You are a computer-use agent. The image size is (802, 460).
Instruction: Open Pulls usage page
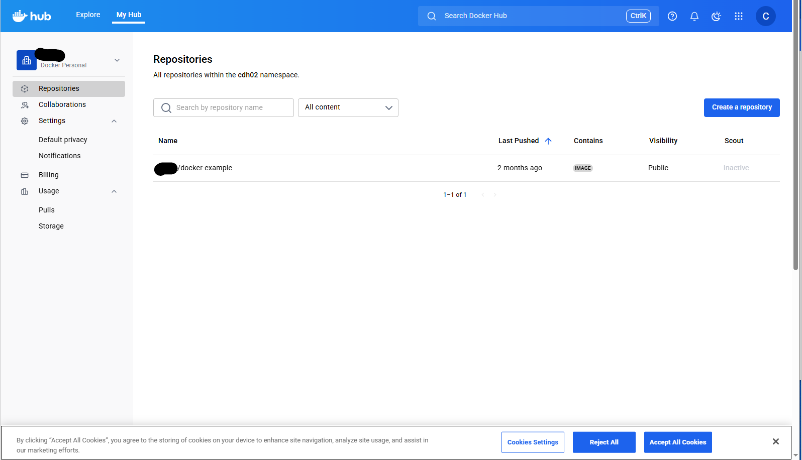[47, 210]
